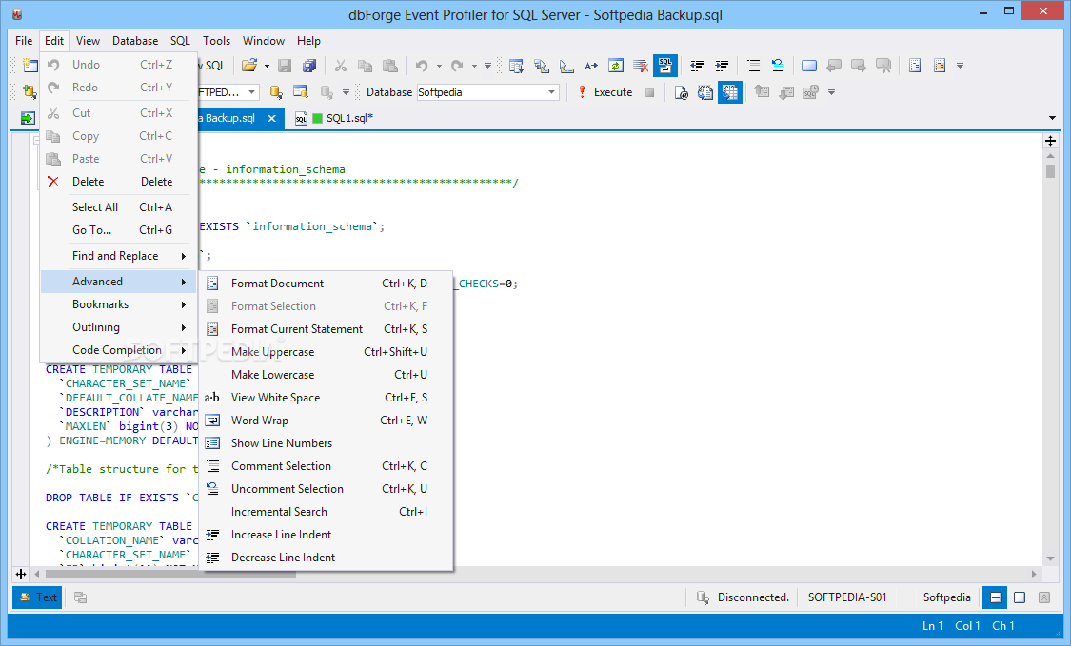The height and width of the screenshot is (646, 1071).
Task: Click the scroll down arrow of vertical scrollbar
Action: pyautogui.click(x=1050, y=558)
